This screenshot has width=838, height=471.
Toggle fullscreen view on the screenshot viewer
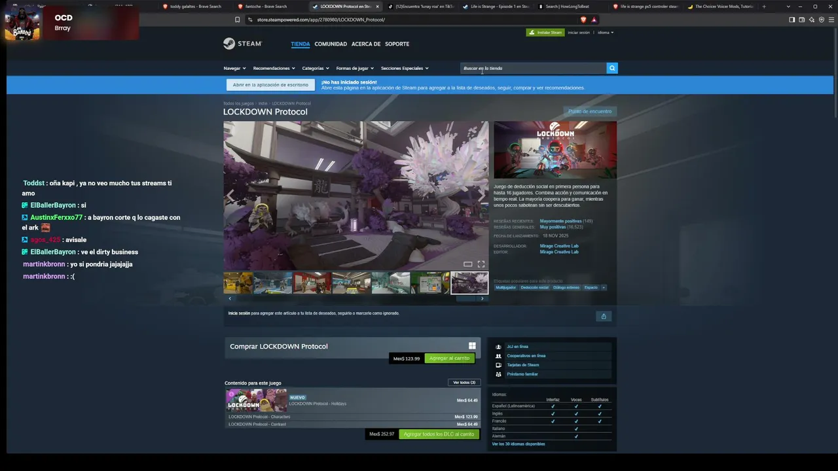click(481, 264)
